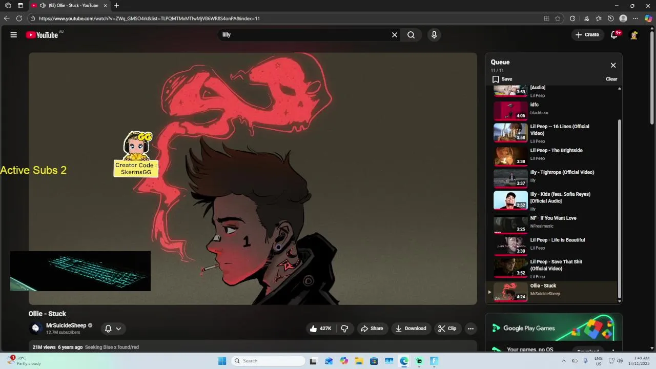Screen dimensions: 656x369
Task: Run the YouTube search magnifier button
Action: [411, 35]
